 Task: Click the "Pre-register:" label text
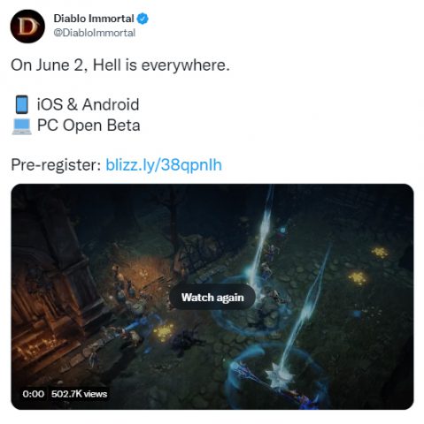click(56, 165)
